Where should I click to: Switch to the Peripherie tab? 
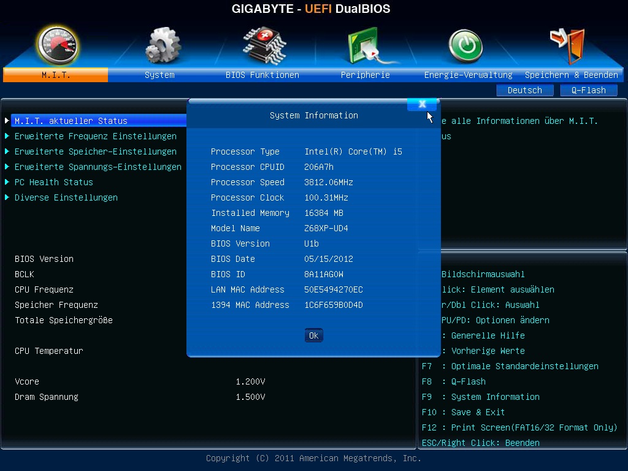pos(366,75)
